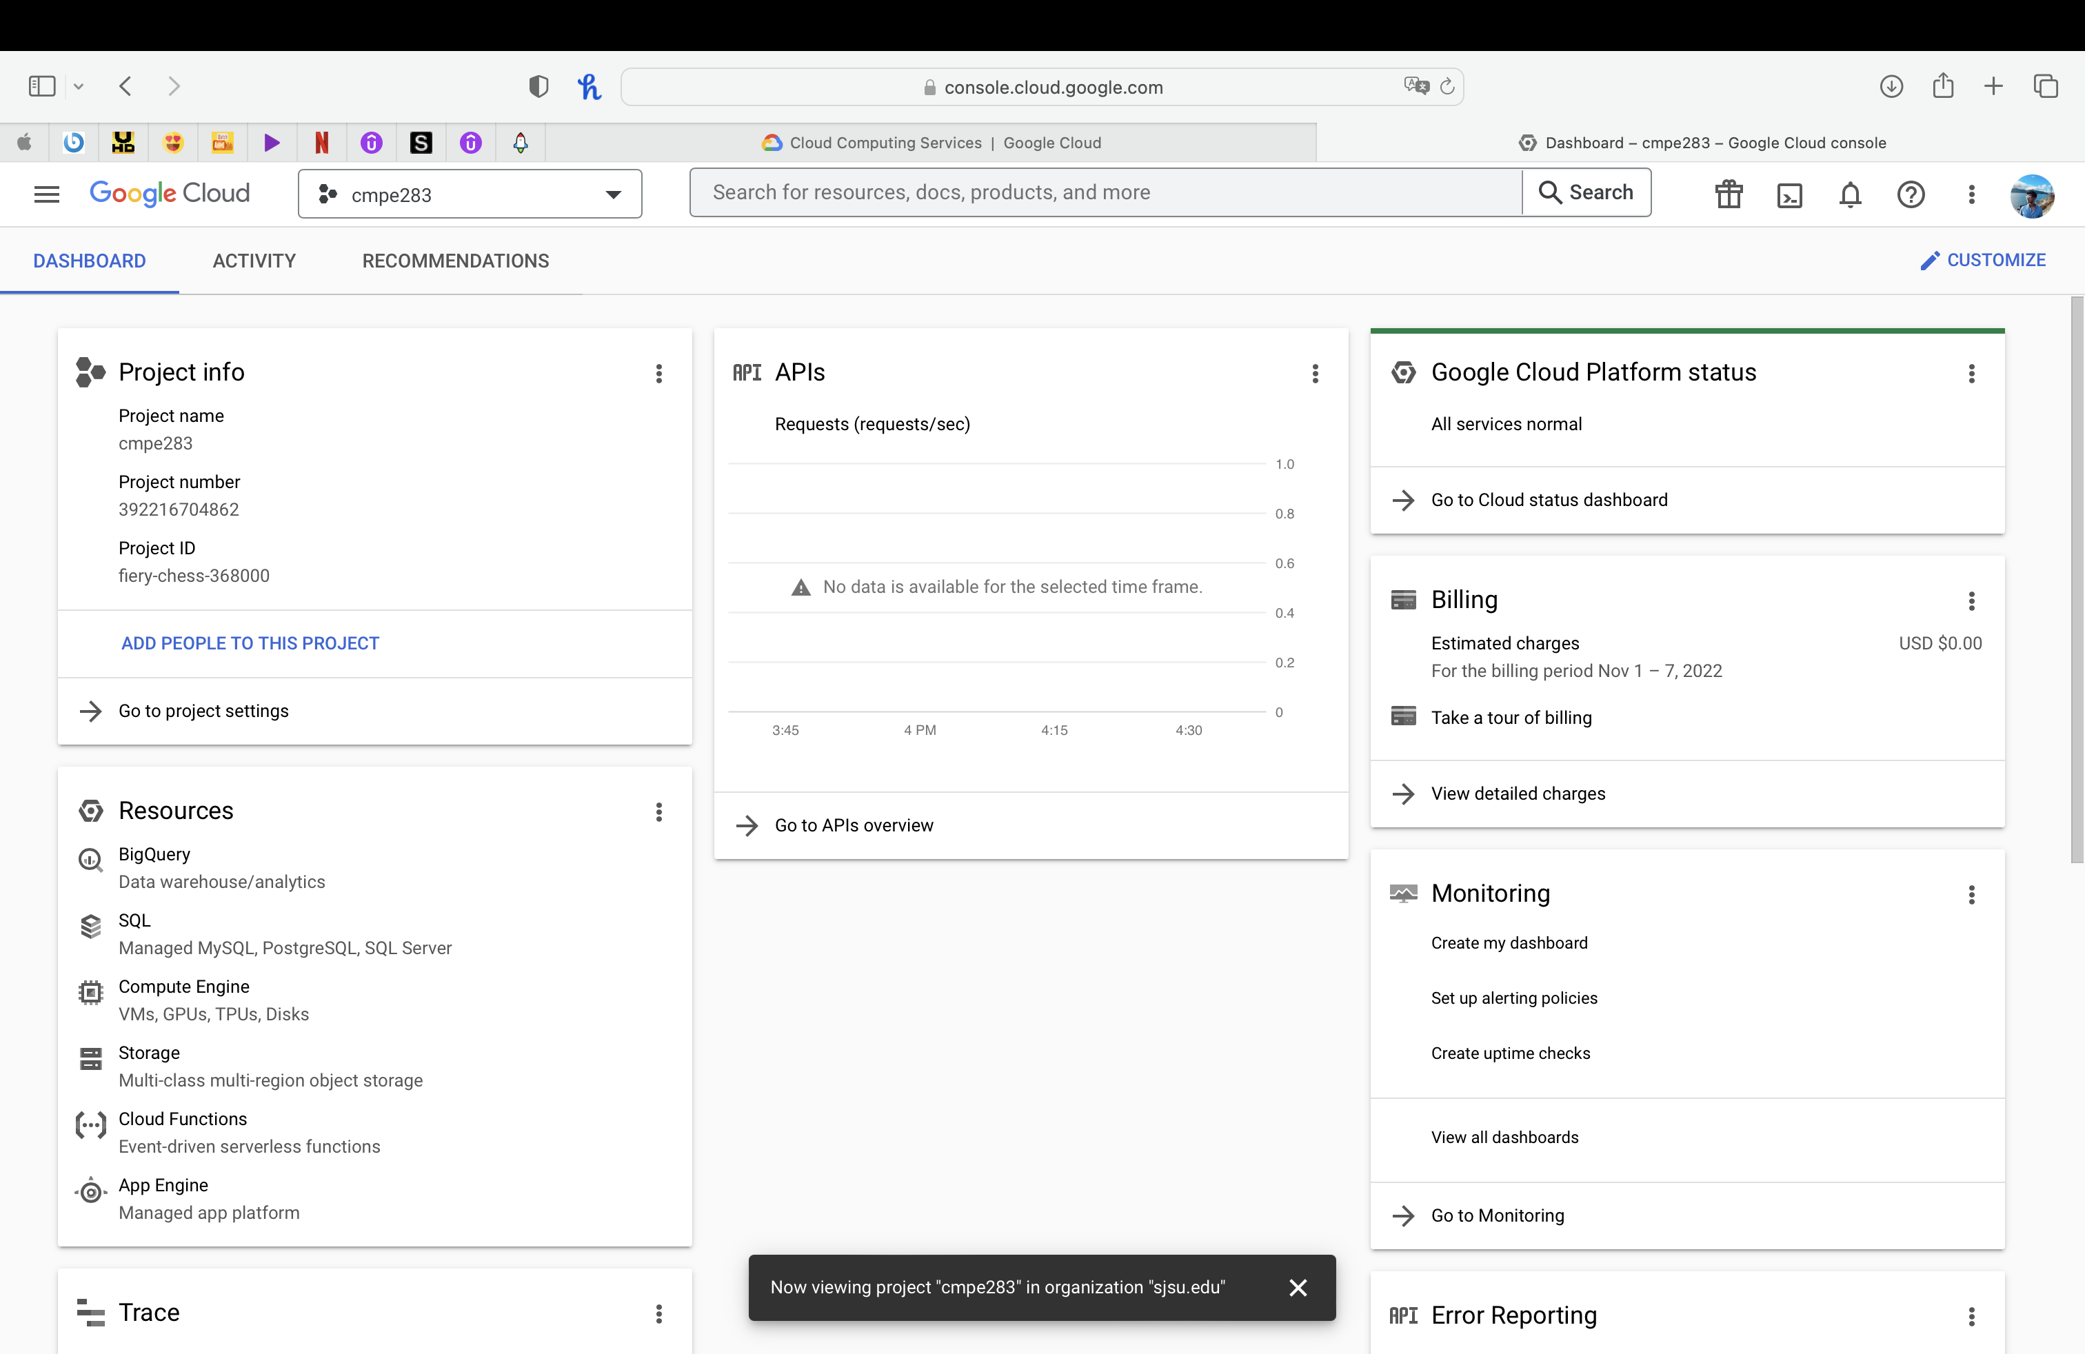The width and height of the screenshot is (2085, 1354).
Task: Select the BigQuery icon under Resources
Action: (91, 860)
